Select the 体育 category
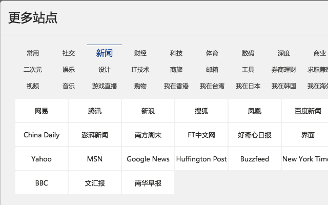The height and width of the screenshot is (205, 328). (212, 53)
